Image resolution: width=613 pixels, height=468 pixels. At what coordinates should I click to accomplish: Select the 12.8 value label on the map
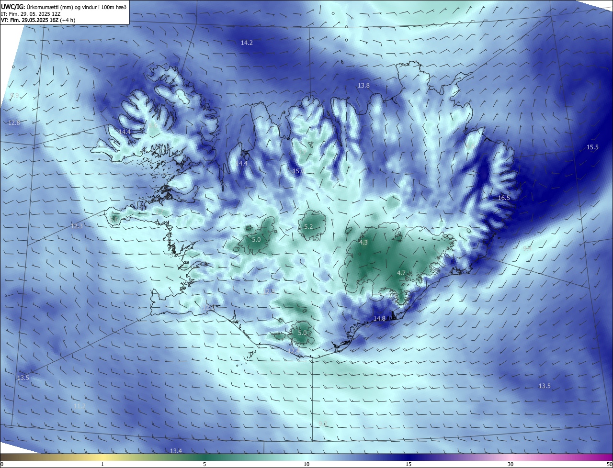14,123
